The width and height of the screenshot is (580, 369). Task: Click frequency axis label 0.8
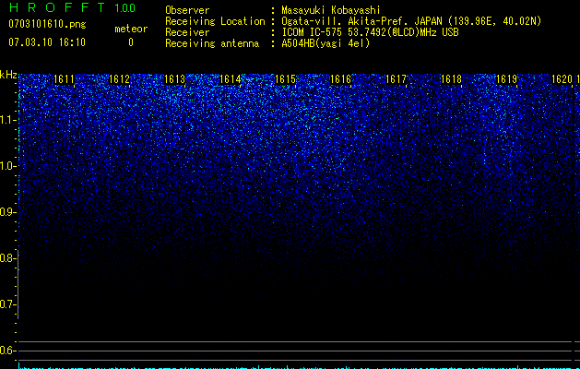[x=7, y=258]
